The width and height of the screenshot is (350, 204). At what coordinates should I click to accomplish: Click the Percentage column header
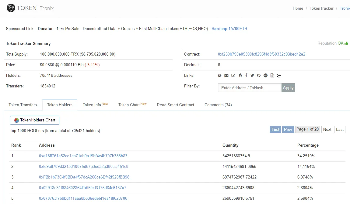coord(308,145)
